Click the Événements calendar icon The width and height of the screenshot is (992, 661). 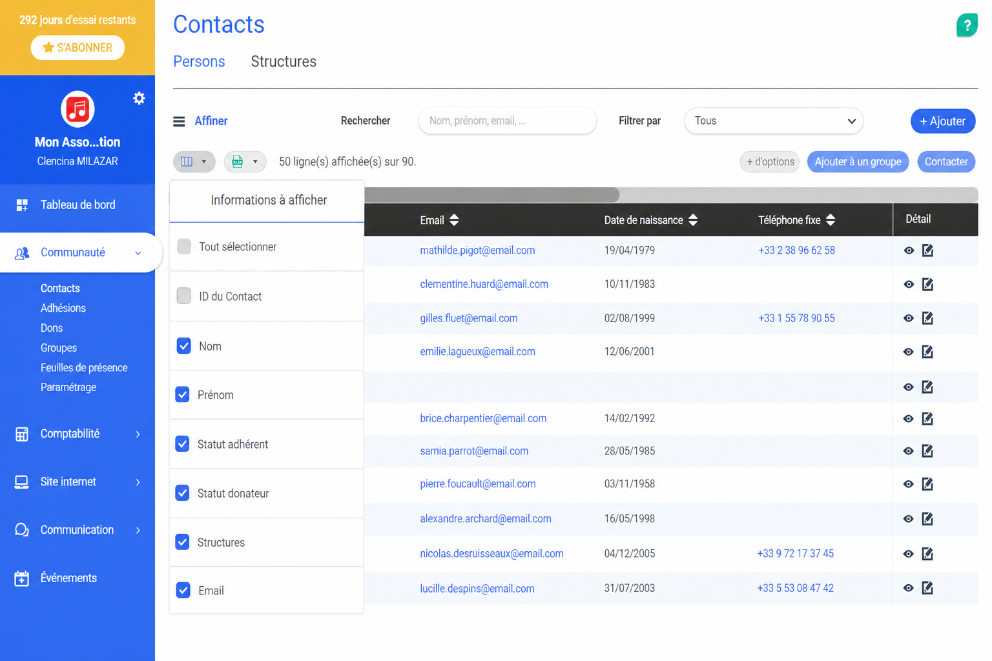[22, 578]
